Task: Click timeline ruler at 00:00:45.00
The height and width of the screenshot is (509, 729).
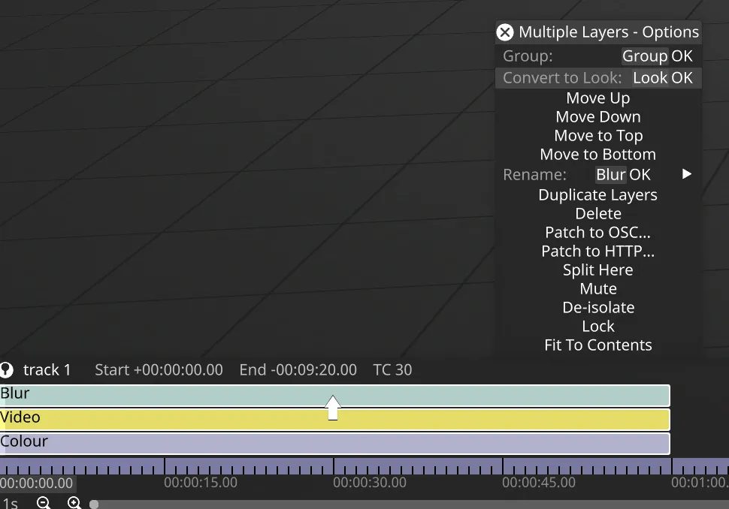Action: click(x=539, y=483)
